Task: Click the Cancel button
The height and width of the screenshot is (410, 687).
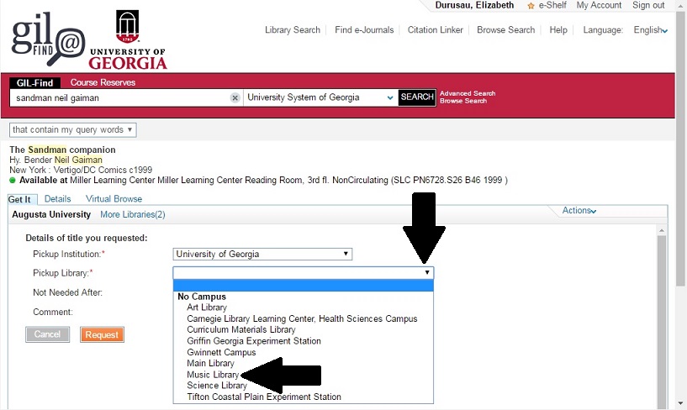Action: [x=48, y=334]
